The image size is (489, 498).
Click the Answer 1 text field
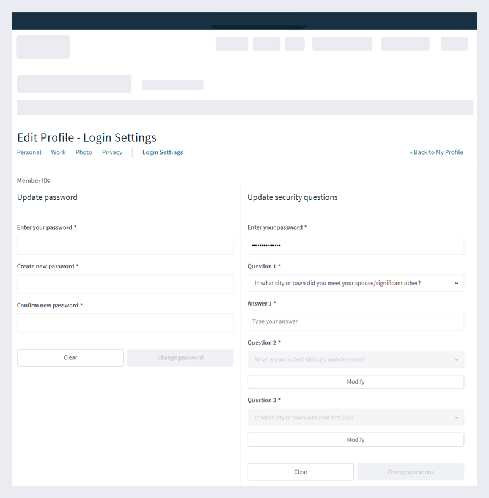pyautogui.click(x=356, y=321)
